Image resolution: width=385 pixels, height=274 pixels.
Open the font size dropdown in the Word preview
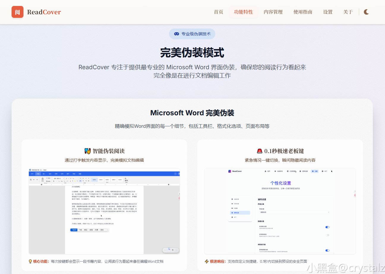(67, 178)
